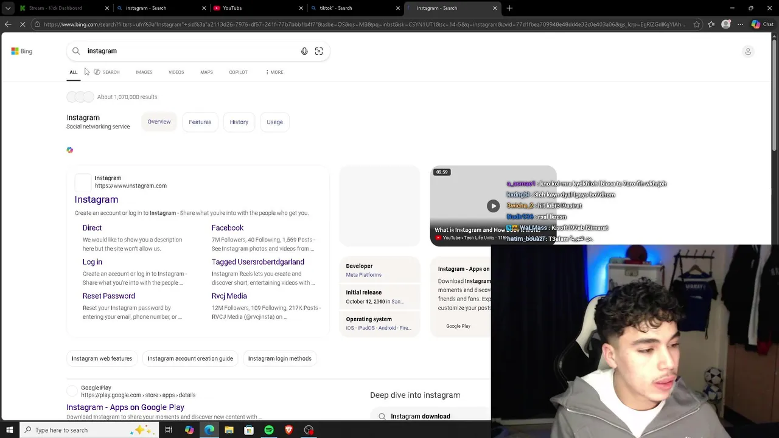The height and width of the screenshot is (438, 779).
Task: Activate voice search microphone icon
Action: (304, 51)
